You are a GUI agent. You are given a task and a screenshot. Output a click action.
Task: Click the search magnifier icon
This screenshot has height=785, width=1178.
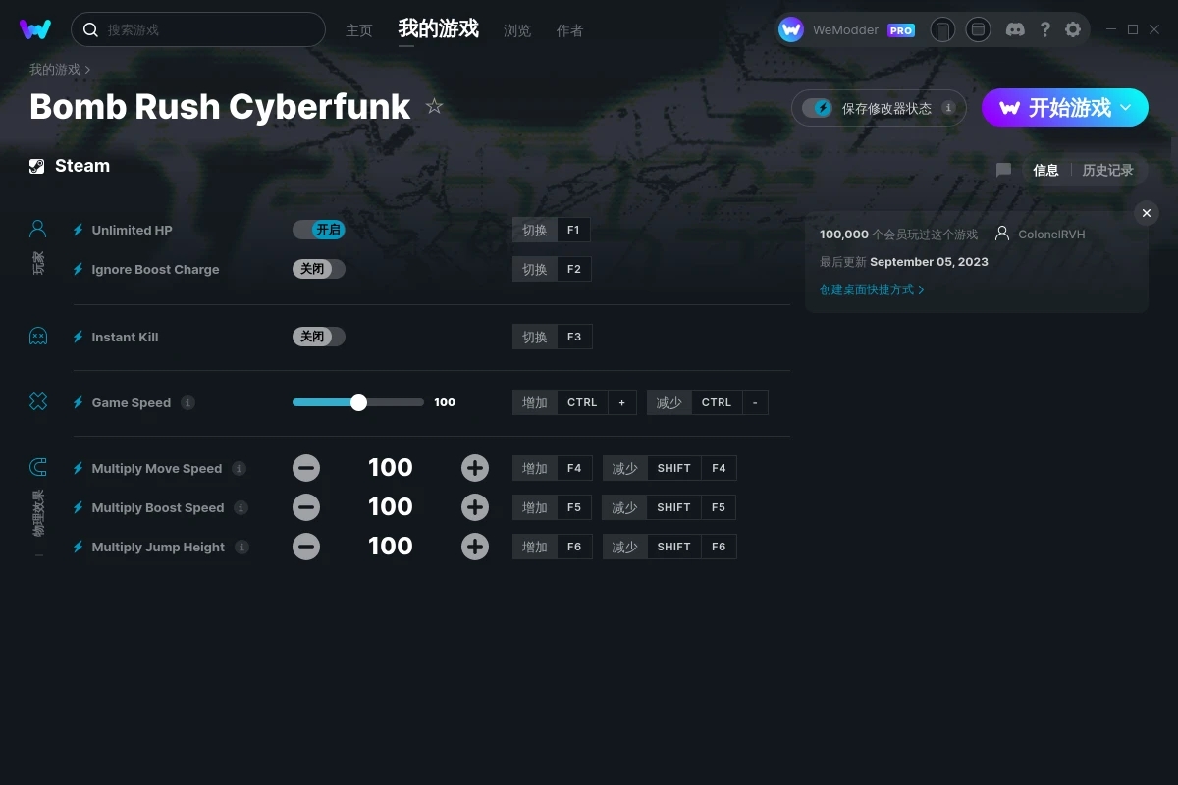point(90,29)
